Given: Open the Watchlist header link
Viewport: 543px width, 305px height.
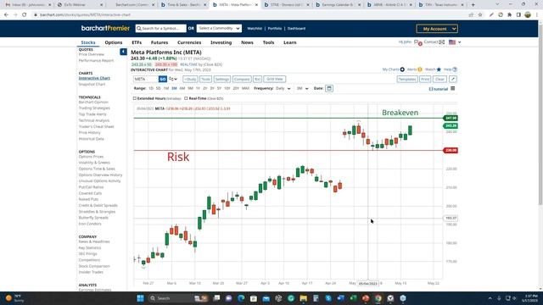Looking at the screenshot, I should tap(255, 28).
